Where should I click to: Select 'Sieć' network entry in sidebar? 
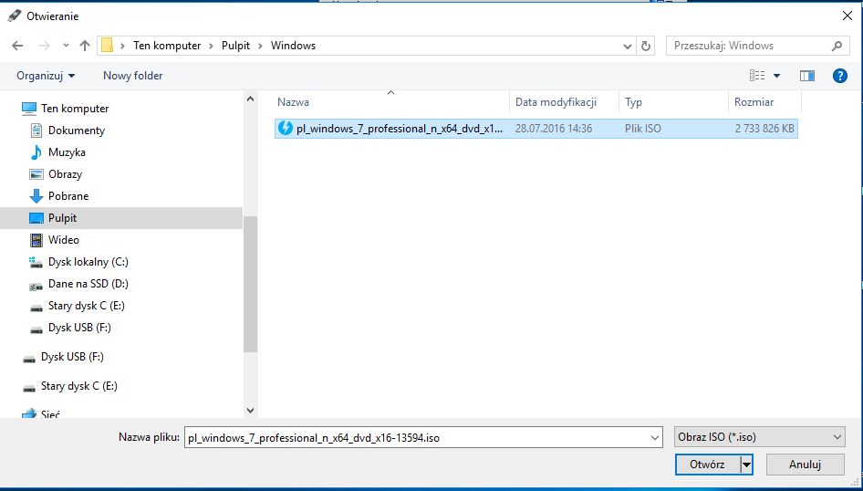click(50, 414)
